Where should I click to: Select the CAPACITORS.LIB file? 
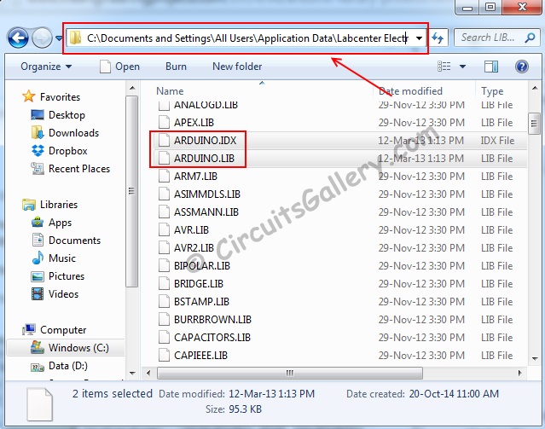212,338
